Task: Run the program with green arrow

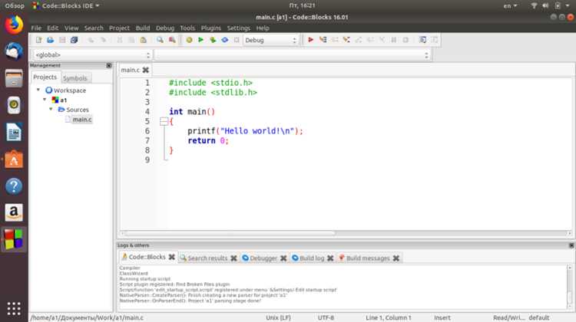Action: point(200,40)
